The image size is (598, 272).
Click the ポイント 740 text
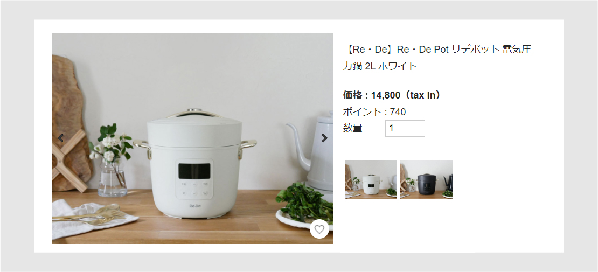click(374, 112)
